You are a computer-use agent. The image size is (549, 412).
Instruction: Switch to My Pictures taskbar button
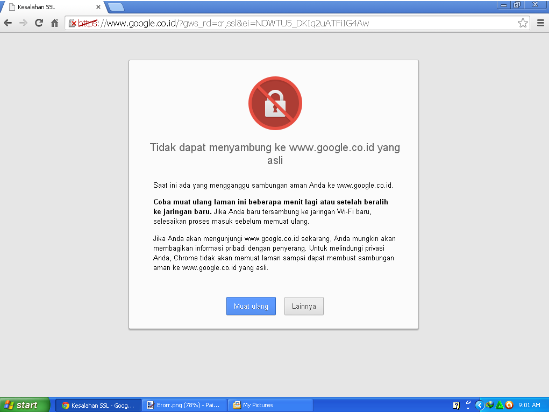[270, 406]
